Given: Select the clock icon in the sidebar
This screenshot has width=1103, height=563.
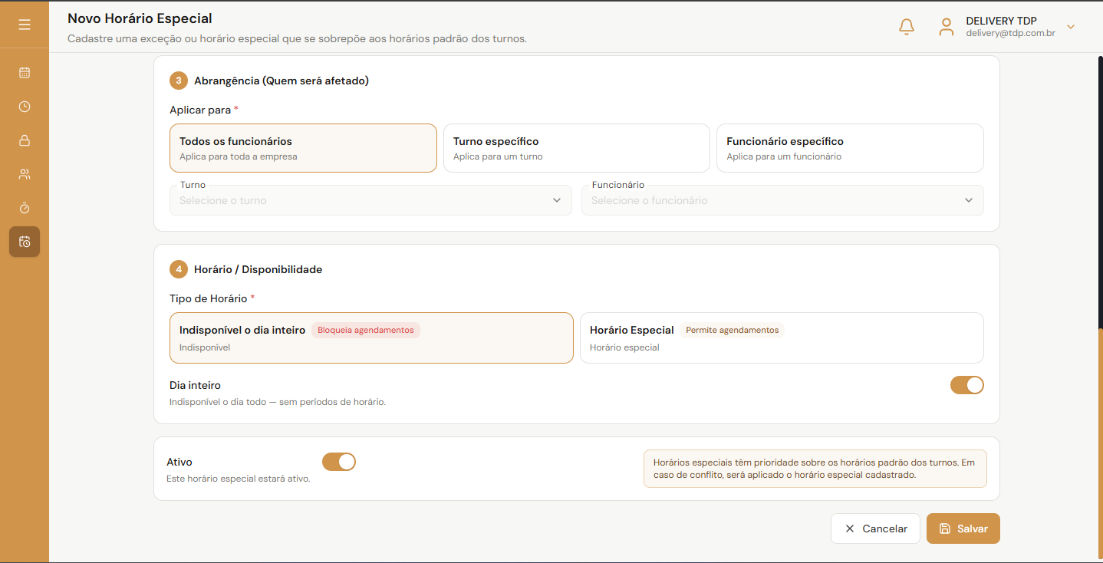Looking at the screenshot, I should coord(25,107).
